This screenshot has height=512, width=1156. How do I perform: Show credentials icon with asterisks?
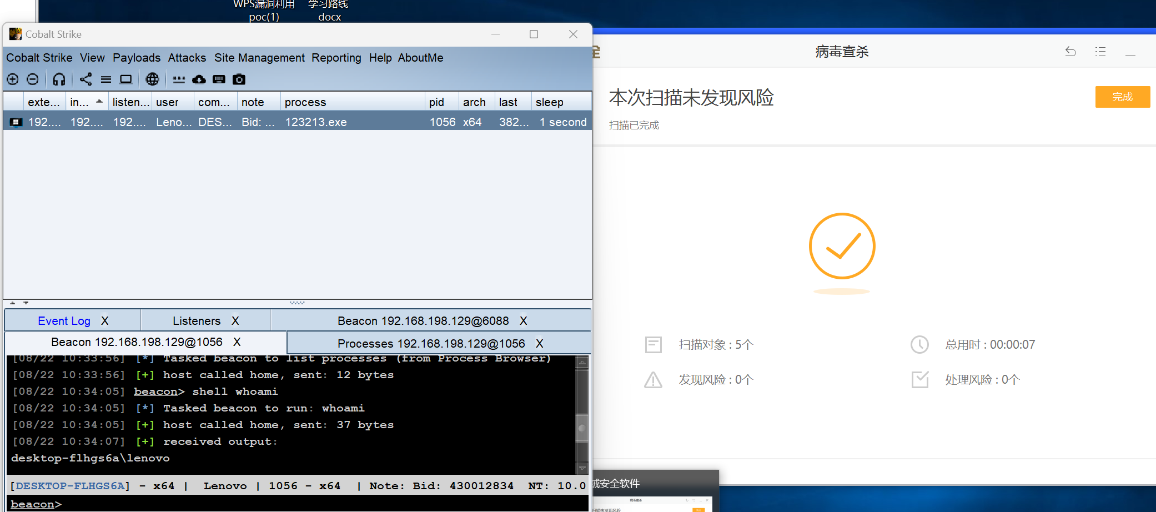179,79
